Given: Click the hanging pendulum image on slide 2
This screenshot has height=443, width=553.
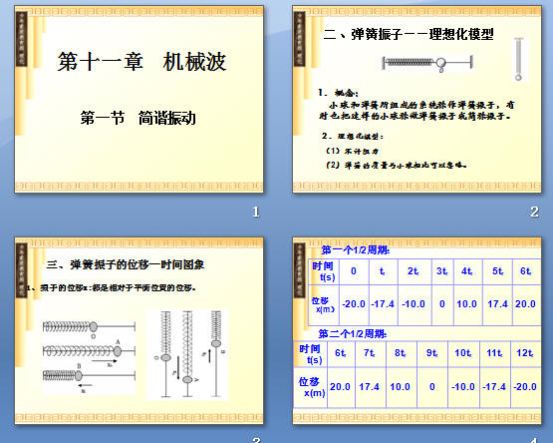Looking at the screenshot, I should click(x=519, y=59).
